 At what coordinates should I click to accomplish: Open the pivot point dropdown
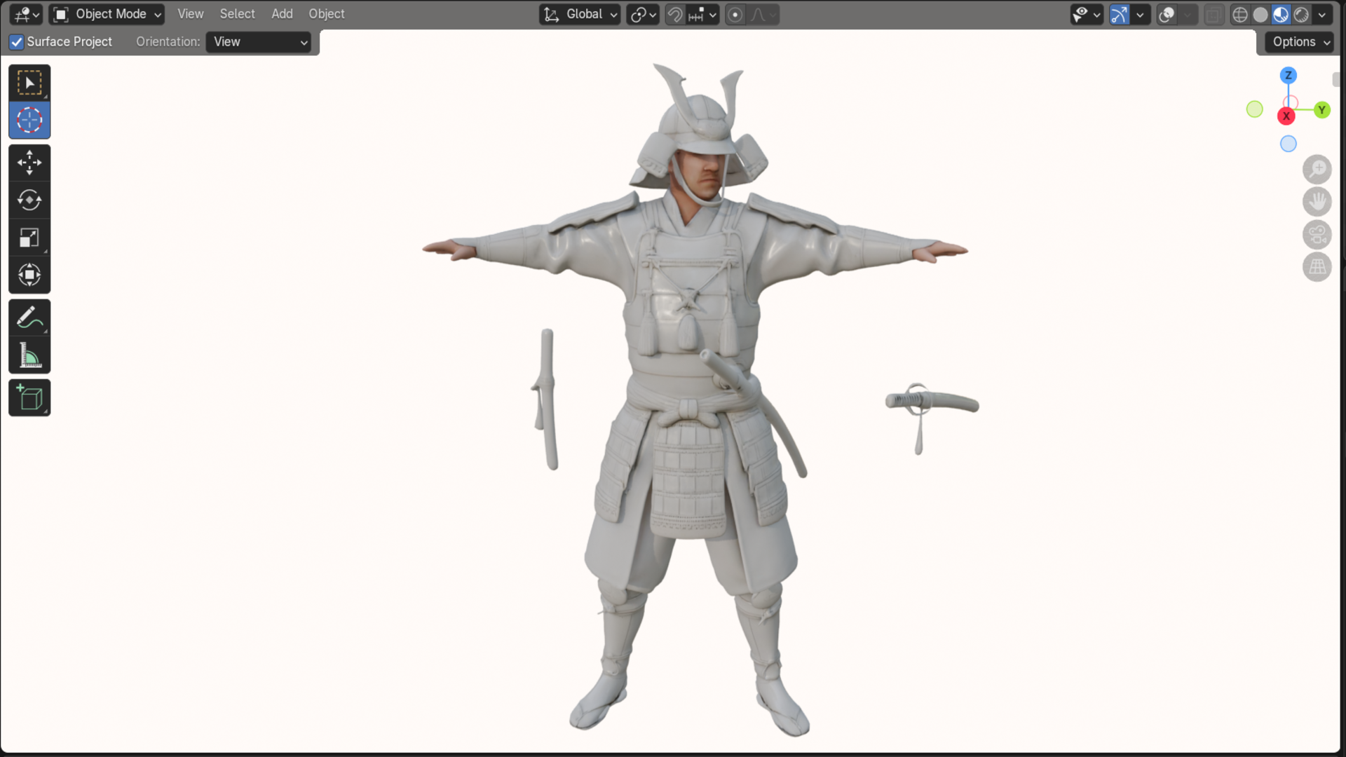643,14
